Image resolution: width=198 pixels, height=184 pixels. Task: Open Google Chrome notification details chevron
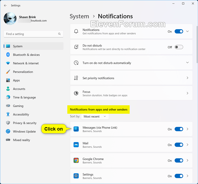pyautogui.click(x=187, y=160)
